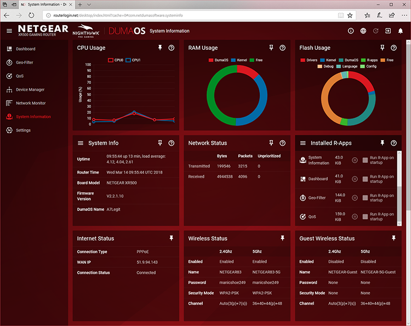Click the R-Apps list scrollbar down arrow
Screen dimensions: 411x326
(x=399, y=224)
